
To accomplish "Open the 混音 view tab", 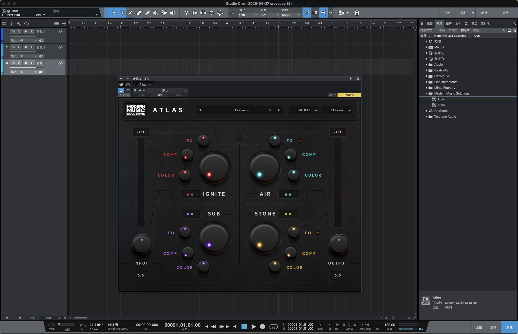I will point(493,327).
